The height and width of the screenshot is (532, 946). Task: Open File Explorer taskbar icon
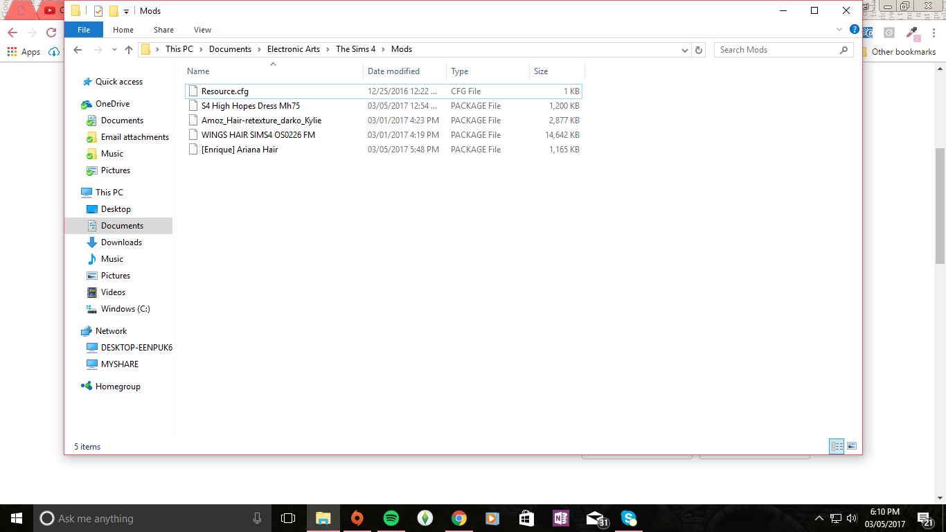click(x=323, y=518)
